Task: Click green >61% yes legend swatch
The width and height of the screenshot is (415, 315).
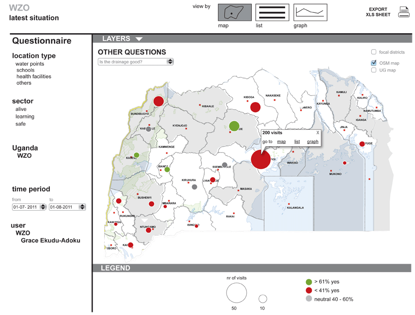Action: coord(309,282)
